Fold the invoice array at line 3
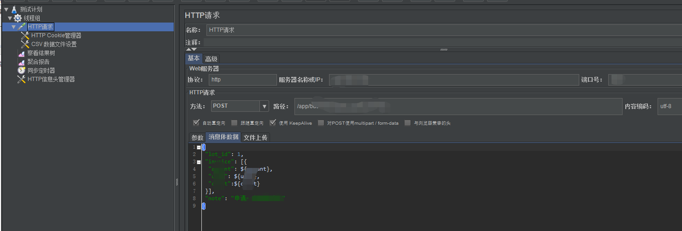The width and height of the screenshot is (682, 231). [199, 162]
